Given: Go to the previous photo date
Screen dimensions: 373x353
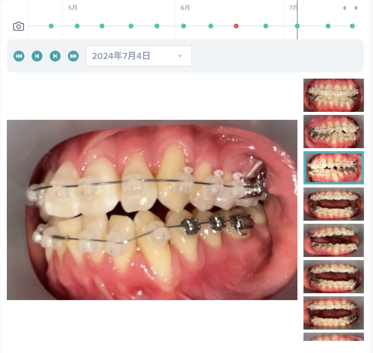Looking at the screenshot, I should [x=37, y=56].
